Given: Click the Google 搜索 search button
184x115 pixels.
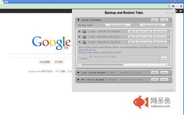Looking at the screenshot, I should [x=45, y=62].
